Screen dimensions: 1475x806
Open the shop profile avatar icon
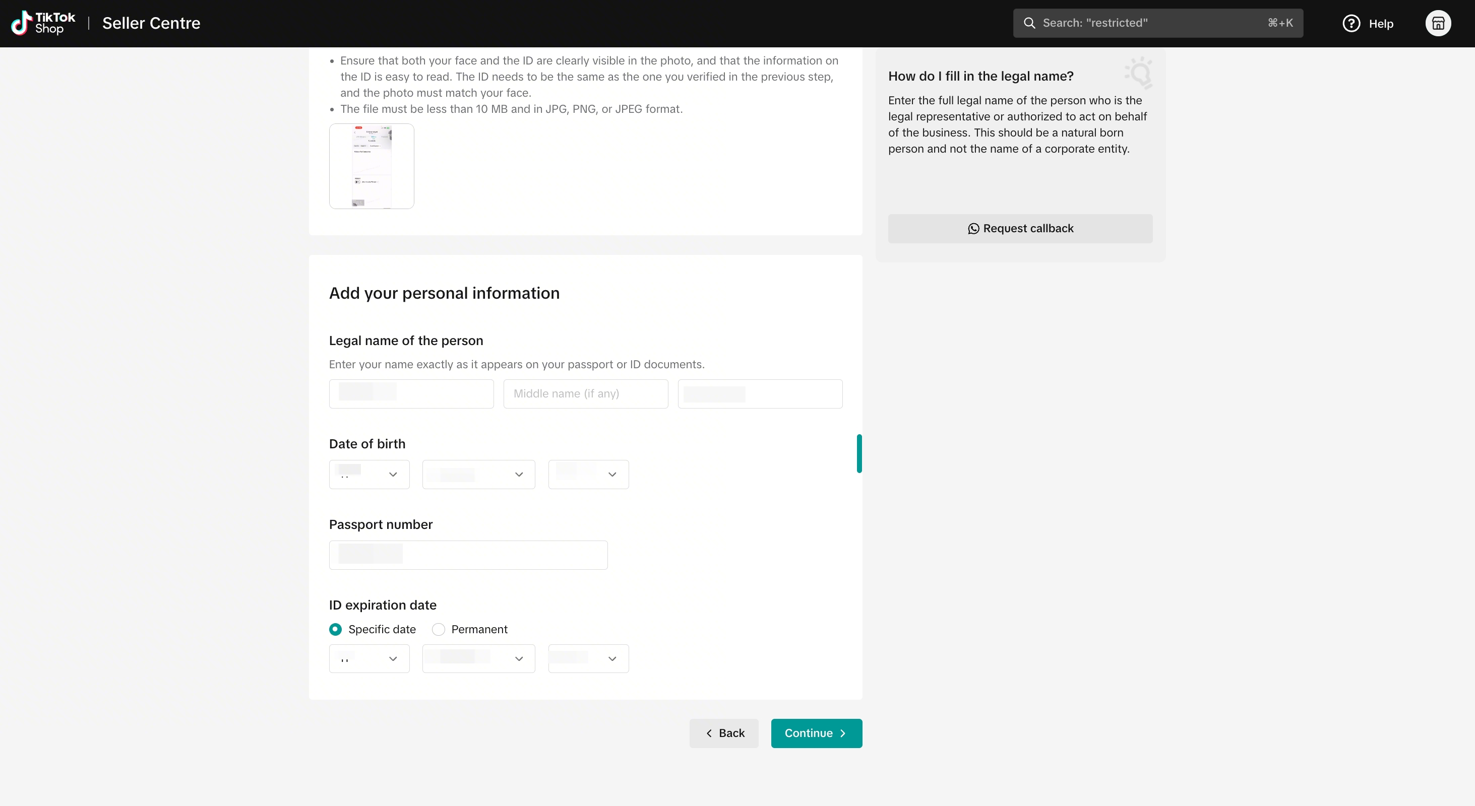pyautogui.click(x=1437, y=24)
